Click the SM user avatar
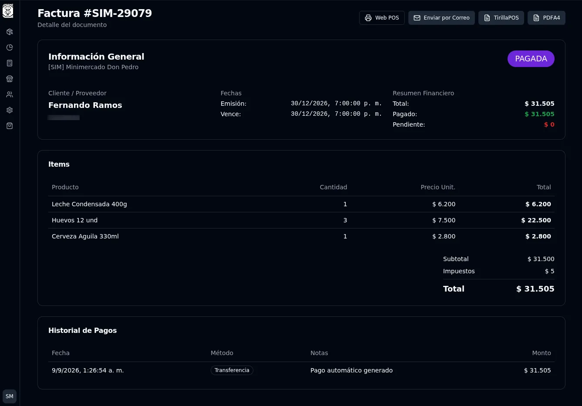This screenshot has width=582, height=406. [x=10, y=396]
